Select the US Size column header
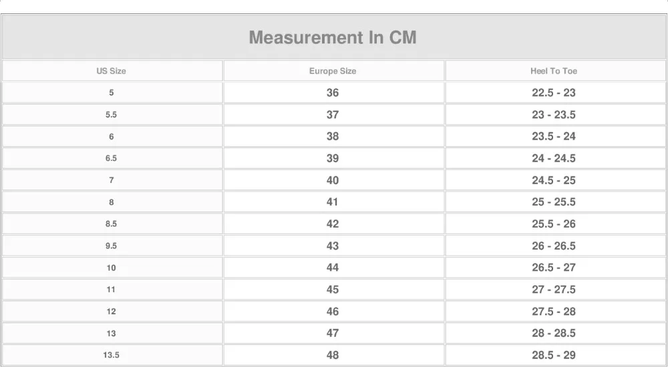The image size is (668, 367). pos(112,71)
